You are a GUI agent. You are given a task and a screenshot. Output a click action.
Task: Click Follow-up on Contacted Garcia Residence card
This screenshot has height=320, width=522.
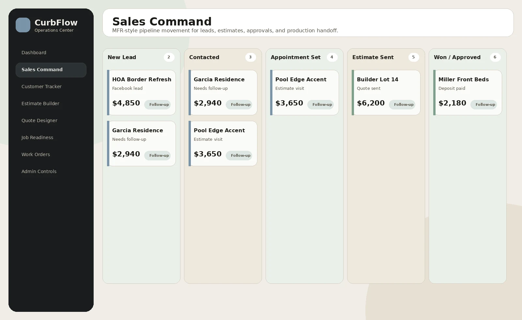click(239, 104)
